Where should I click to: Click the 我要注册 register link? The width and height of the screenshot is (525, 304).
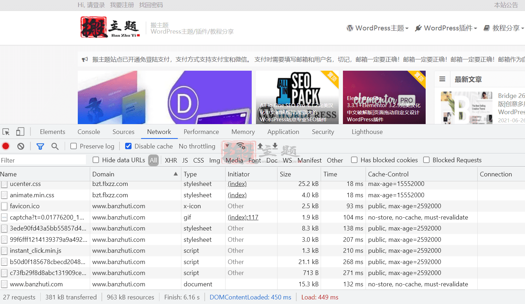122,5
